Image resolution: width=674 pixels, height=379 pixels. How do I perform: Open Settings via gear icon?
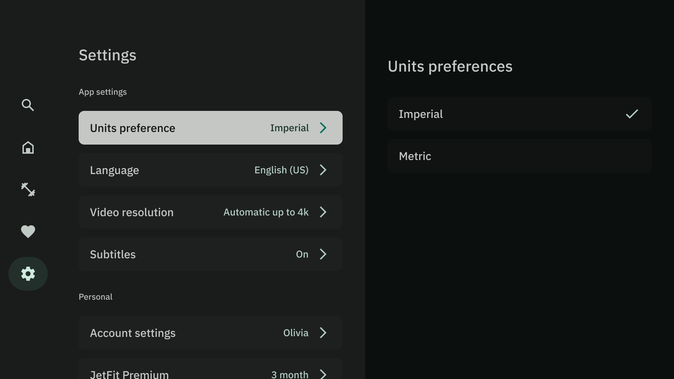tap(28, 273)
